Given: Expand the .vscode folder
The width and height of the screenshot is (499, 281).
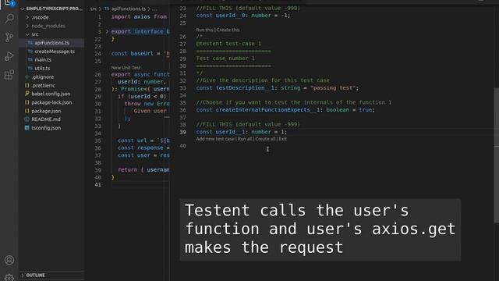Looking at the screenshot, I should coord(40,17).
